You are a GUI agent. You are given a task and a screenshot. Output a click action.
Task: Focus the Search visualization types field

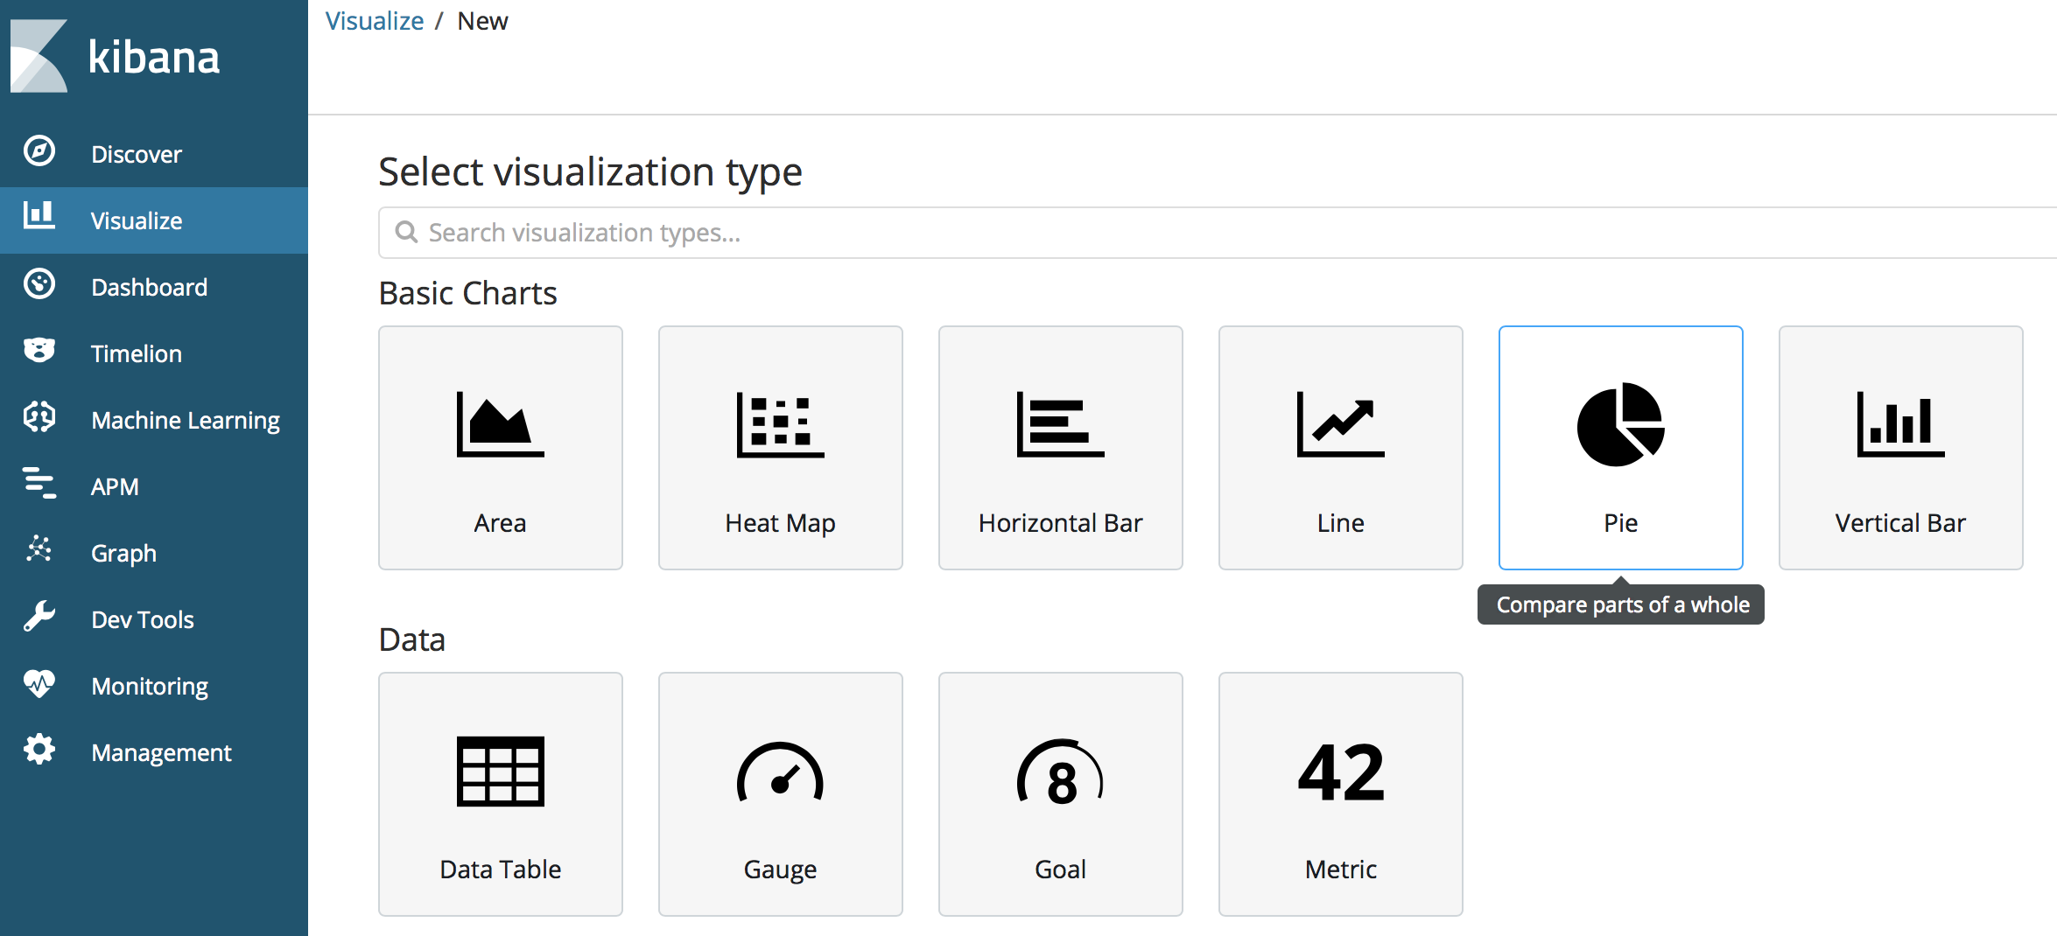1218,233
